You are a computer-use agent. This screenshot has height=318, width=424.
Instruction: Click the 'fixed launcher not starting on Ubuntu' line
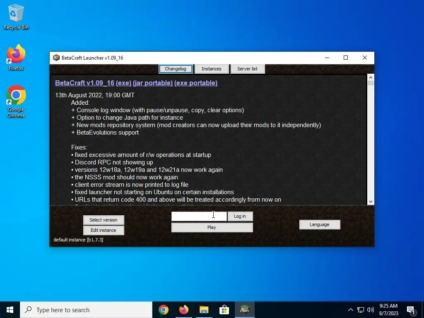pos(152,192)
